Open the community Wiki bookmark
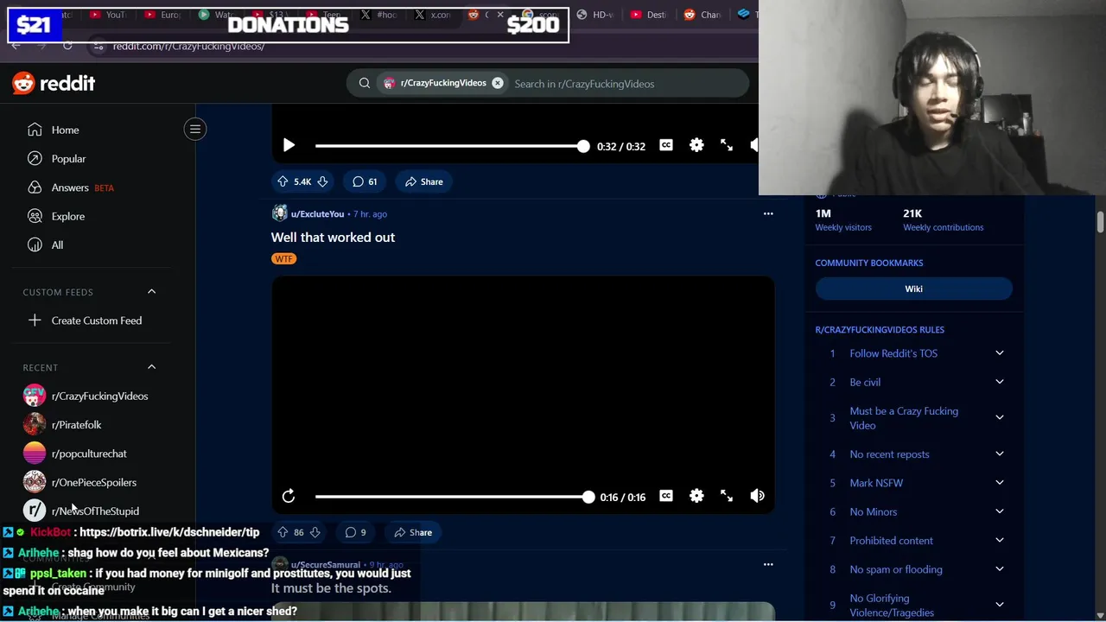This screenshot has height=622, width=1106. (913, 289)
